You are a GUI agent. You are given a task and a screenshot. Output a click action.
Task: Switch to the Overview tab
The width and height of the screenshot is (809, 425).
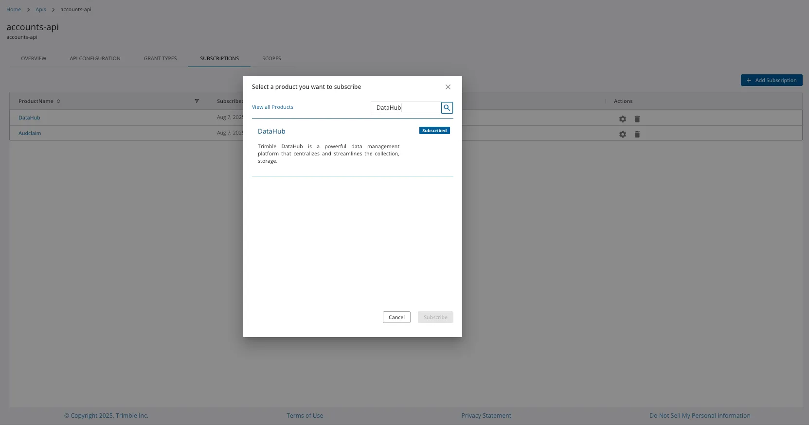tap(34, 58)
